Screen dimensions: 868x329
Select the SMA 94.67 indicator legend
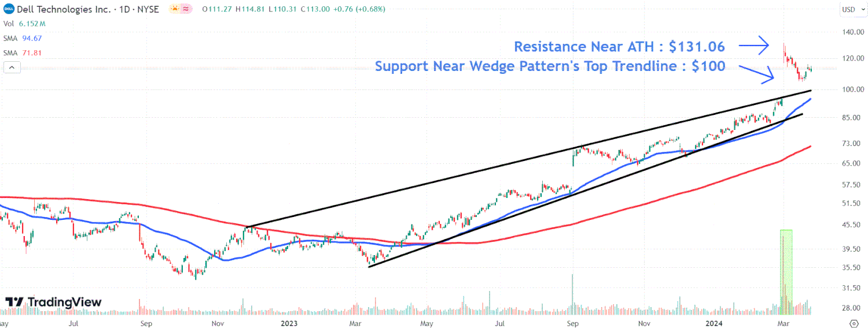pyautogui.click(x=23, y=38)
